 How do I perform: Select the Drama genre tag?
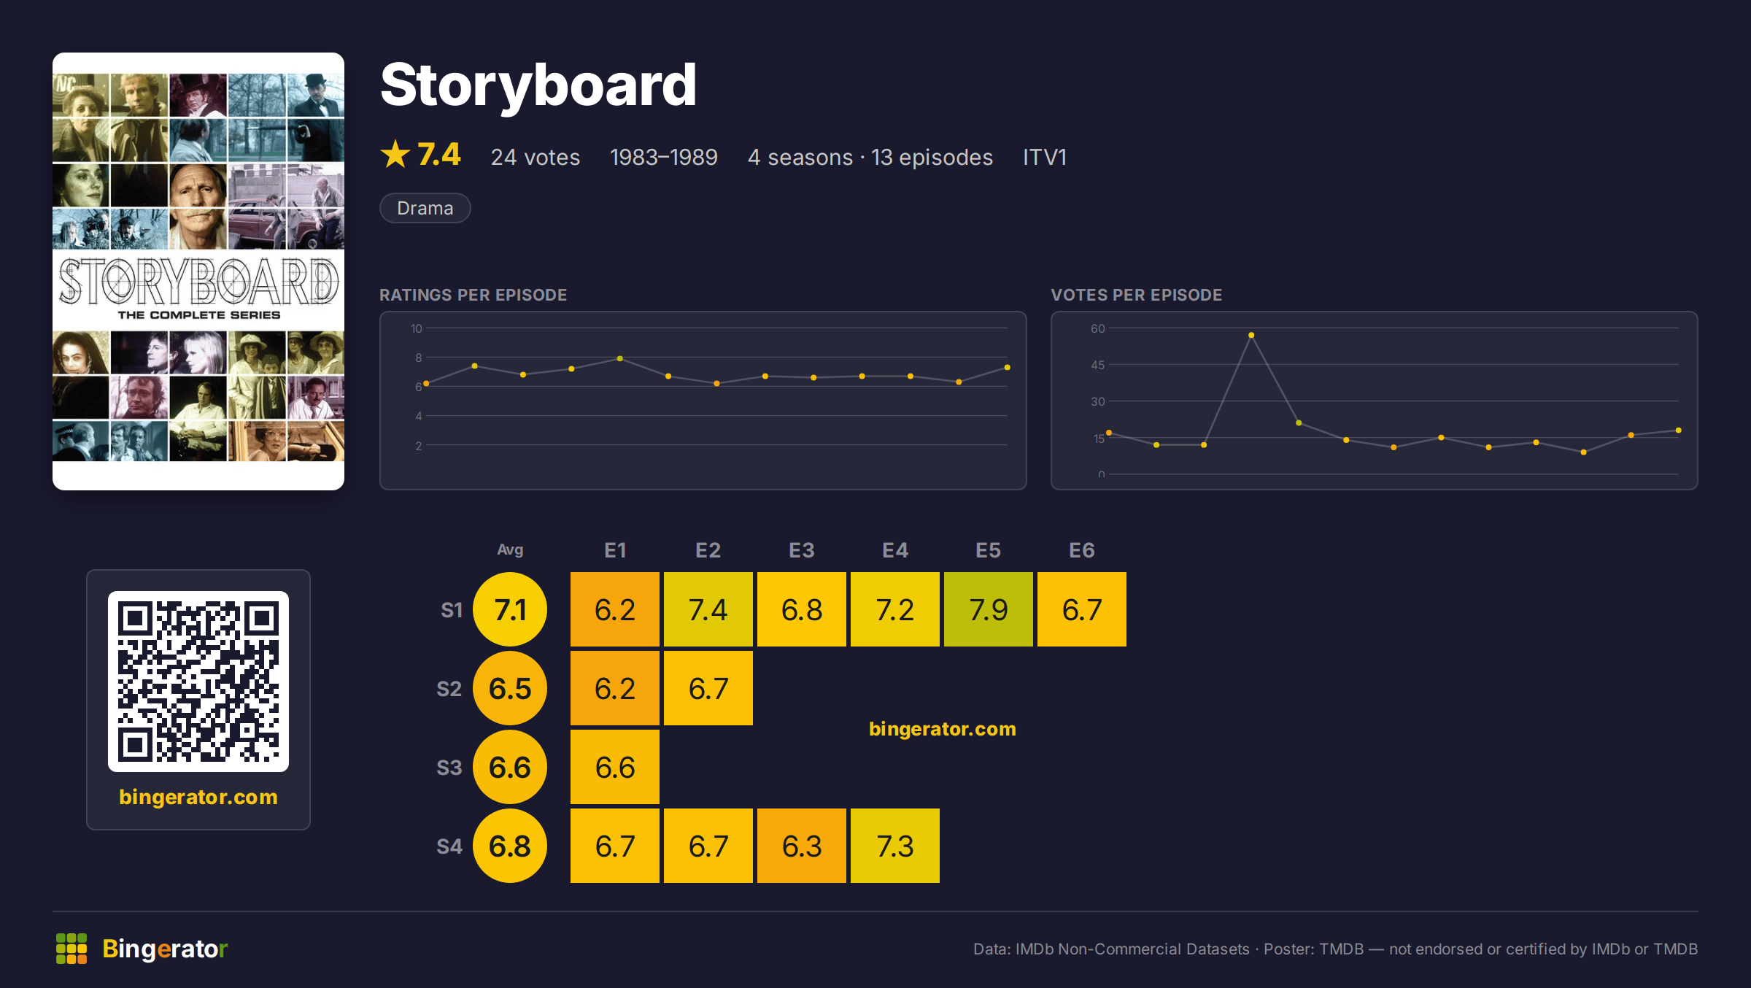[425, 208]
